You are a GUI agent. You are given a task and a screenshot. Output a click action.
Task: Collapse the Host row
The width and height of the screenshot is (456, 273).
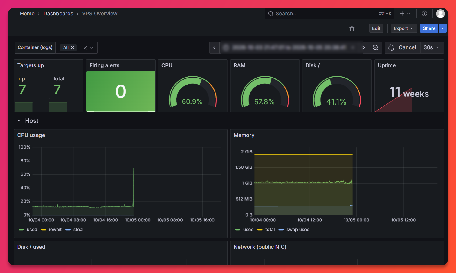[x=19, y=121]
